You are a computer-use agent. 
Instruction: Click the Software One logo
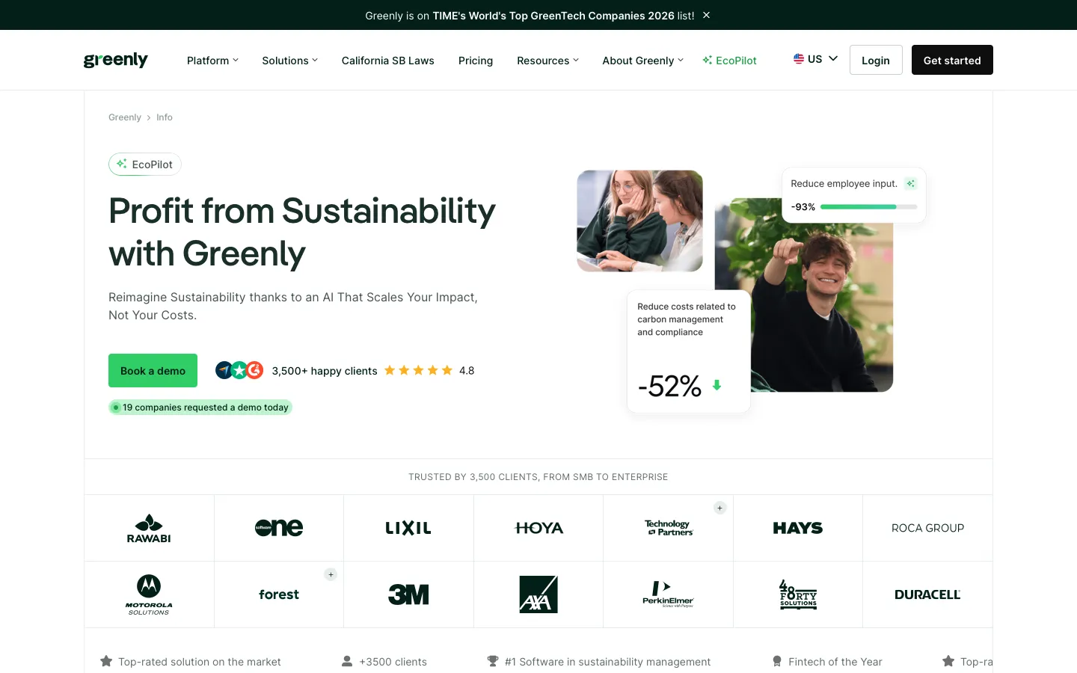coord(279,528)
